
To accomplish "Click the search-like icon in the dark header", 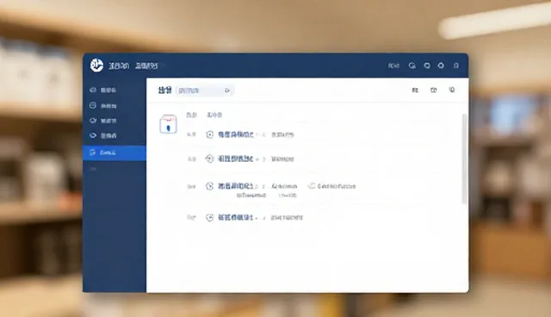I will (x=412, y=65).
